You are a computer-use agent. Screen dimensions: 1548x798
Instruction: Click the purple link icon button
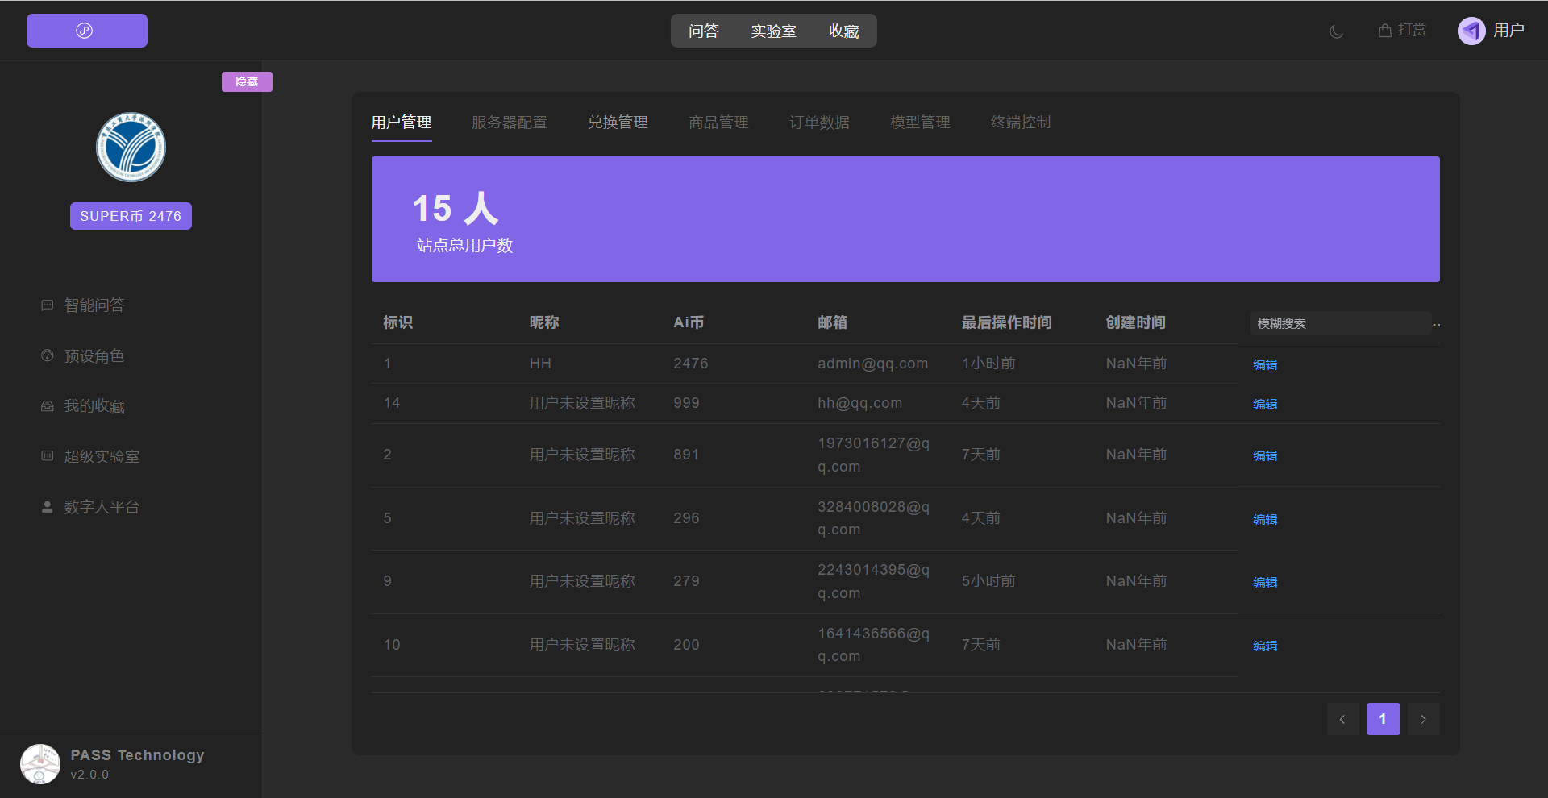(86, 31)
